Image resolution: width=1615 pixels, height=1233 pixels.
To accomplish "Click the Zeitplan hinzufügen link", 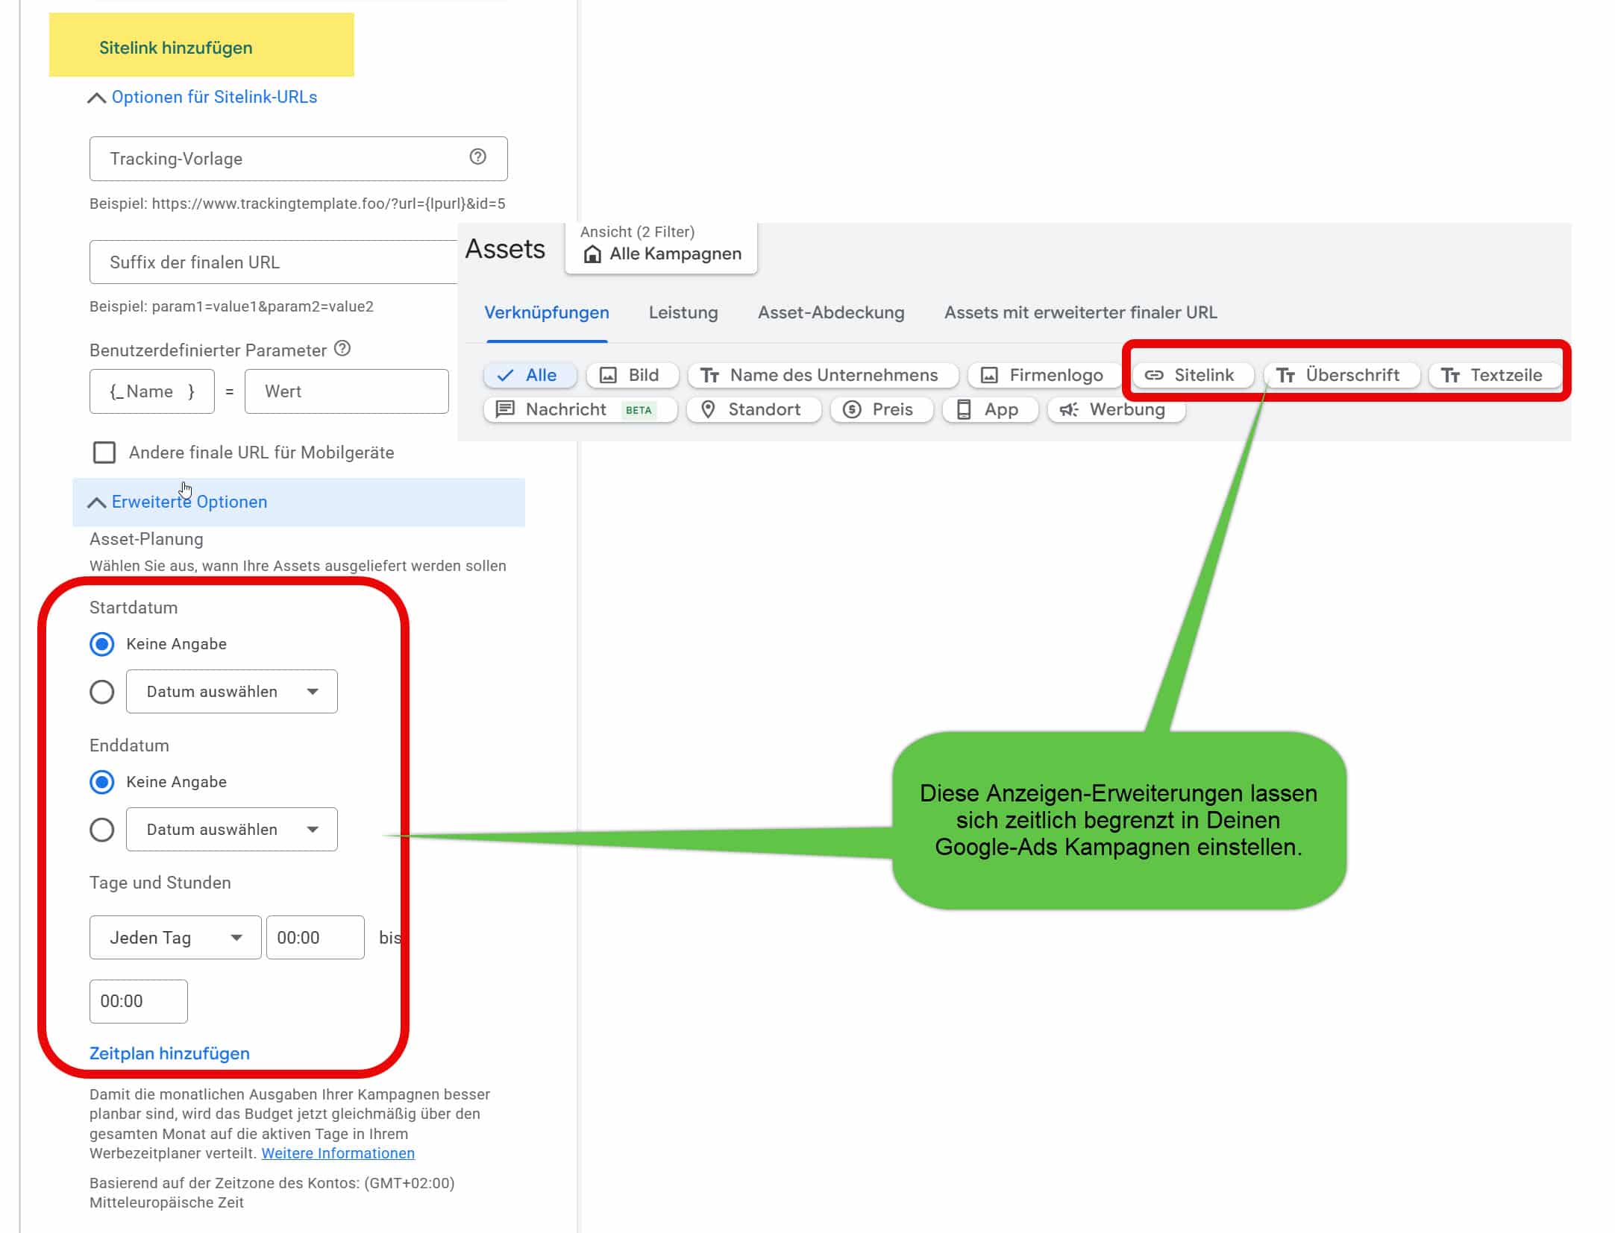I will [x=169, y=1053].
